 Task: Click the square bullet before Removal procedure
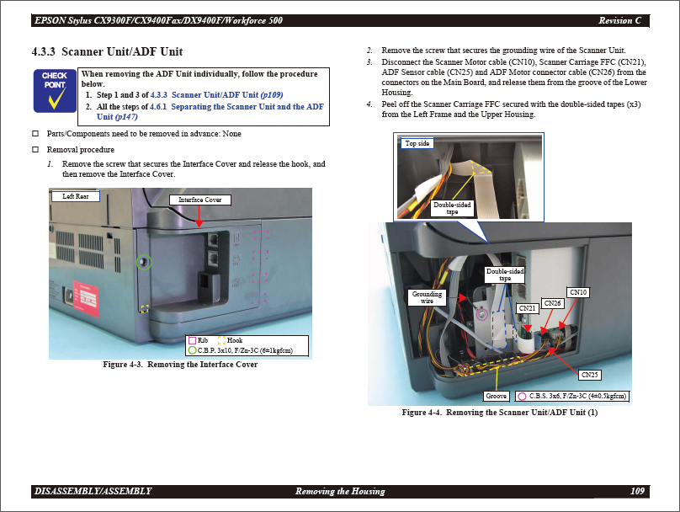tap(35, 149)
